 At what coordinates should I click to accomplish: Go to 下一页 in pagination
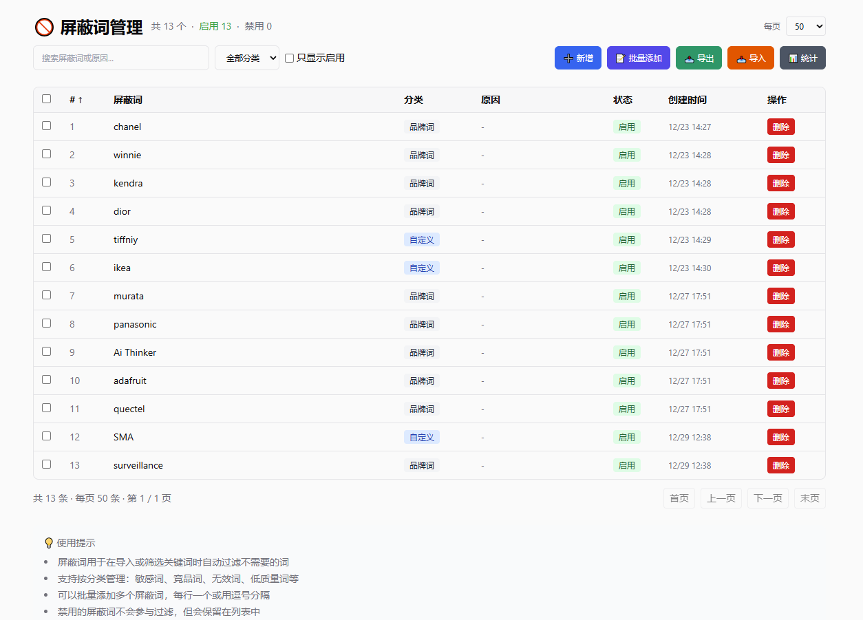(x=768, y=498)
